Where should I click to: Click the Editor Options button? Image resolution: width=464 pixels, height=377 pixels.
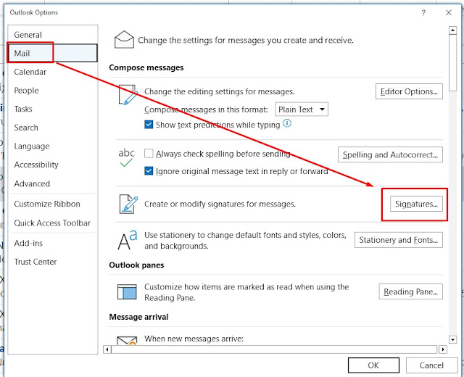409,91
